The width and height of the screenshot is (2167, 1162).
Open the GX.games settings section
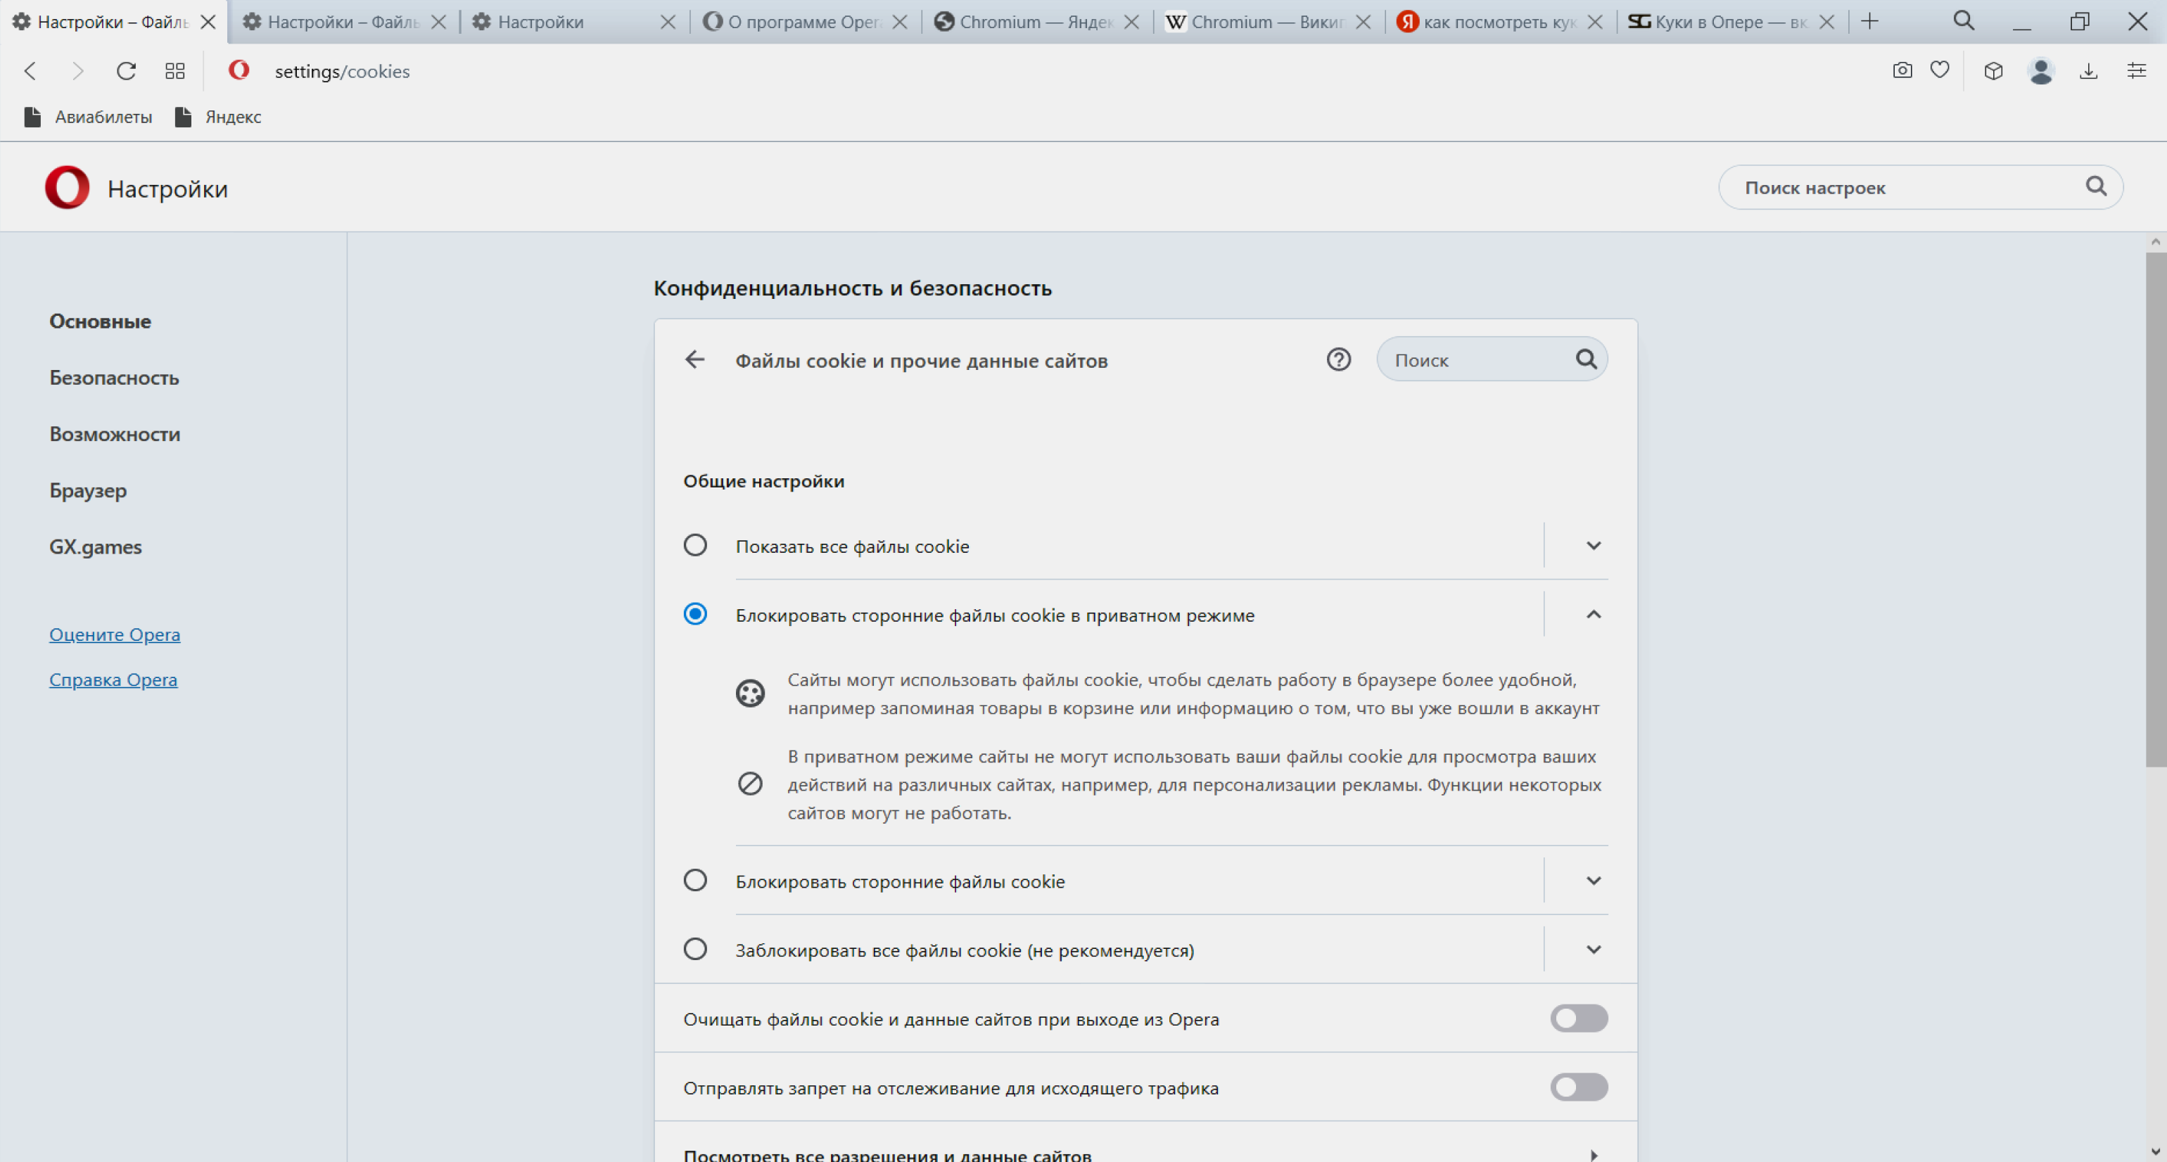pos(96,547)
